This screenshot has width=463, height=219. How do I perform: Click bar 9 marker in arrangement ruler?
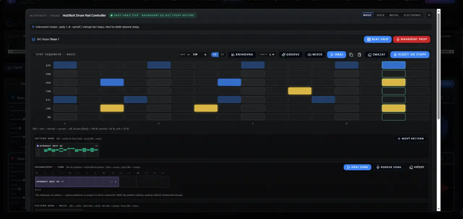click(104, 173)
